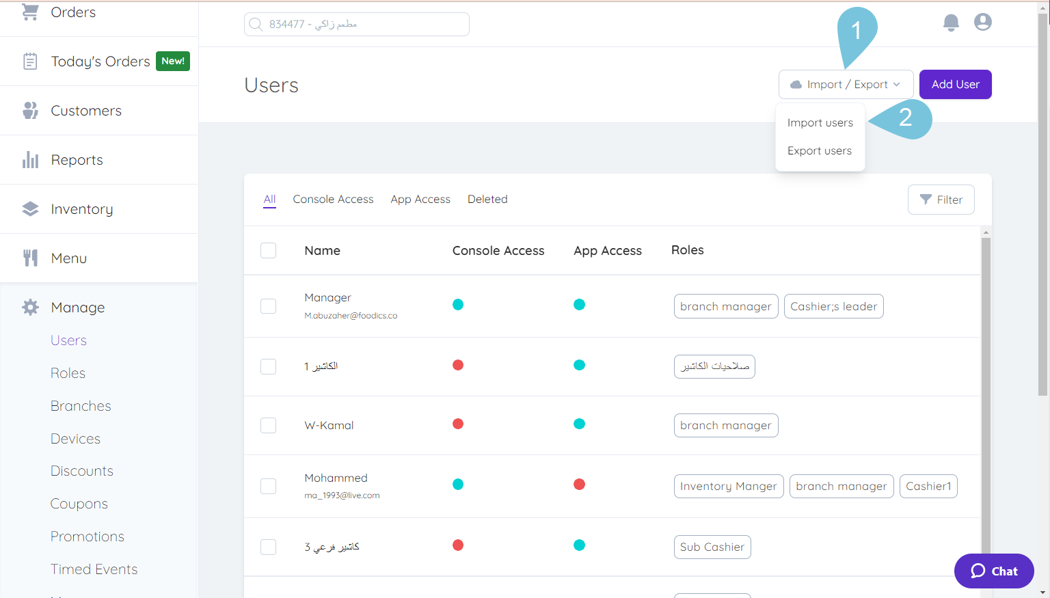Click the Today's Orders clipboard icon
The image size is (1050, 598).
tap(30, 61)
